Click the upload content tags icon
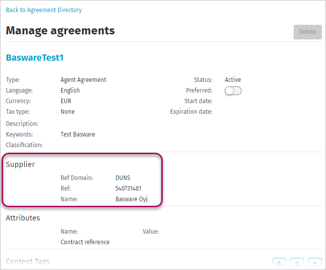Image resolution: width=326 pixels, height=270 pixels. coord(315,263)
